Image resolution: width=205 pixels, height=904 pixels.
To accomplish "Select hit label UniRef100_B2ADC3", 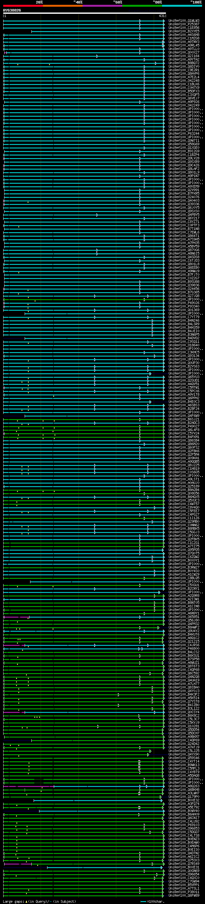I will pyautogui.click(x=184, y=423).
